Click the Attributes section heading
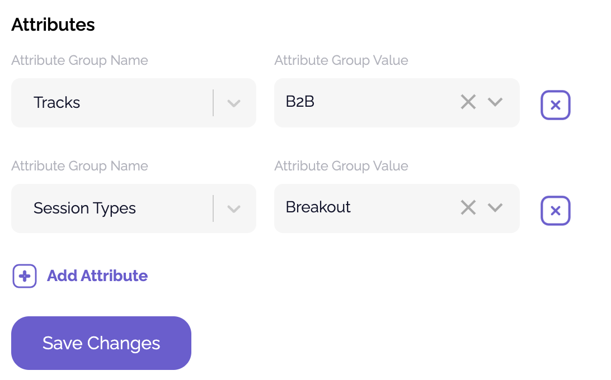Image resolution: width=611 pixels, height=380 pixels. pos(53,25)
